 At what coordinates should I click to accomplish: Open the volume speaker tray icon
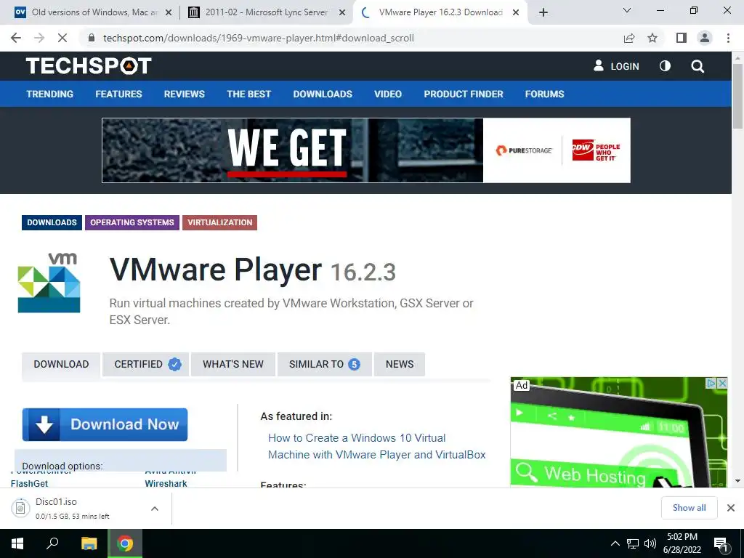pyautogui.click(x=650, y=543)
